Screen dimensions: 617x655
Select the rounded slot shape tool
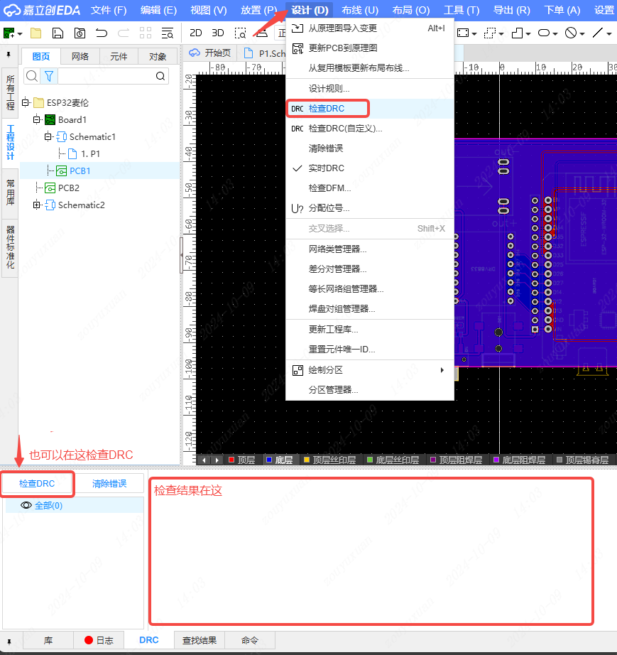click(544, 33)
